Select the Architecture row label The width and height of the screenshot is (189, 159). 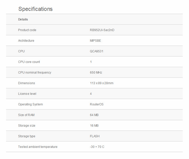26,41
